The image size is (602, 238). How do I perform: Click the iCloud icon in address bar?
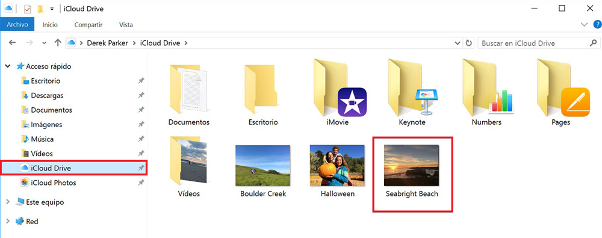(71, 43)
